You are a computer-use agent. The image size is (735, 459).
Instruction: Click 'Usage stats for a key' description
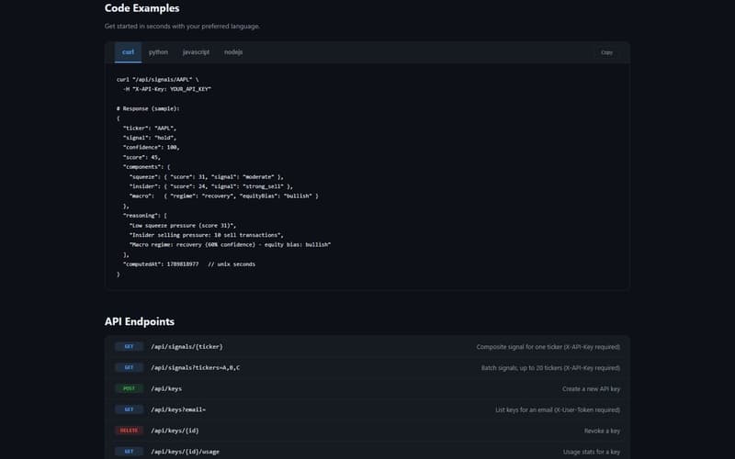[x=592, y=452]
